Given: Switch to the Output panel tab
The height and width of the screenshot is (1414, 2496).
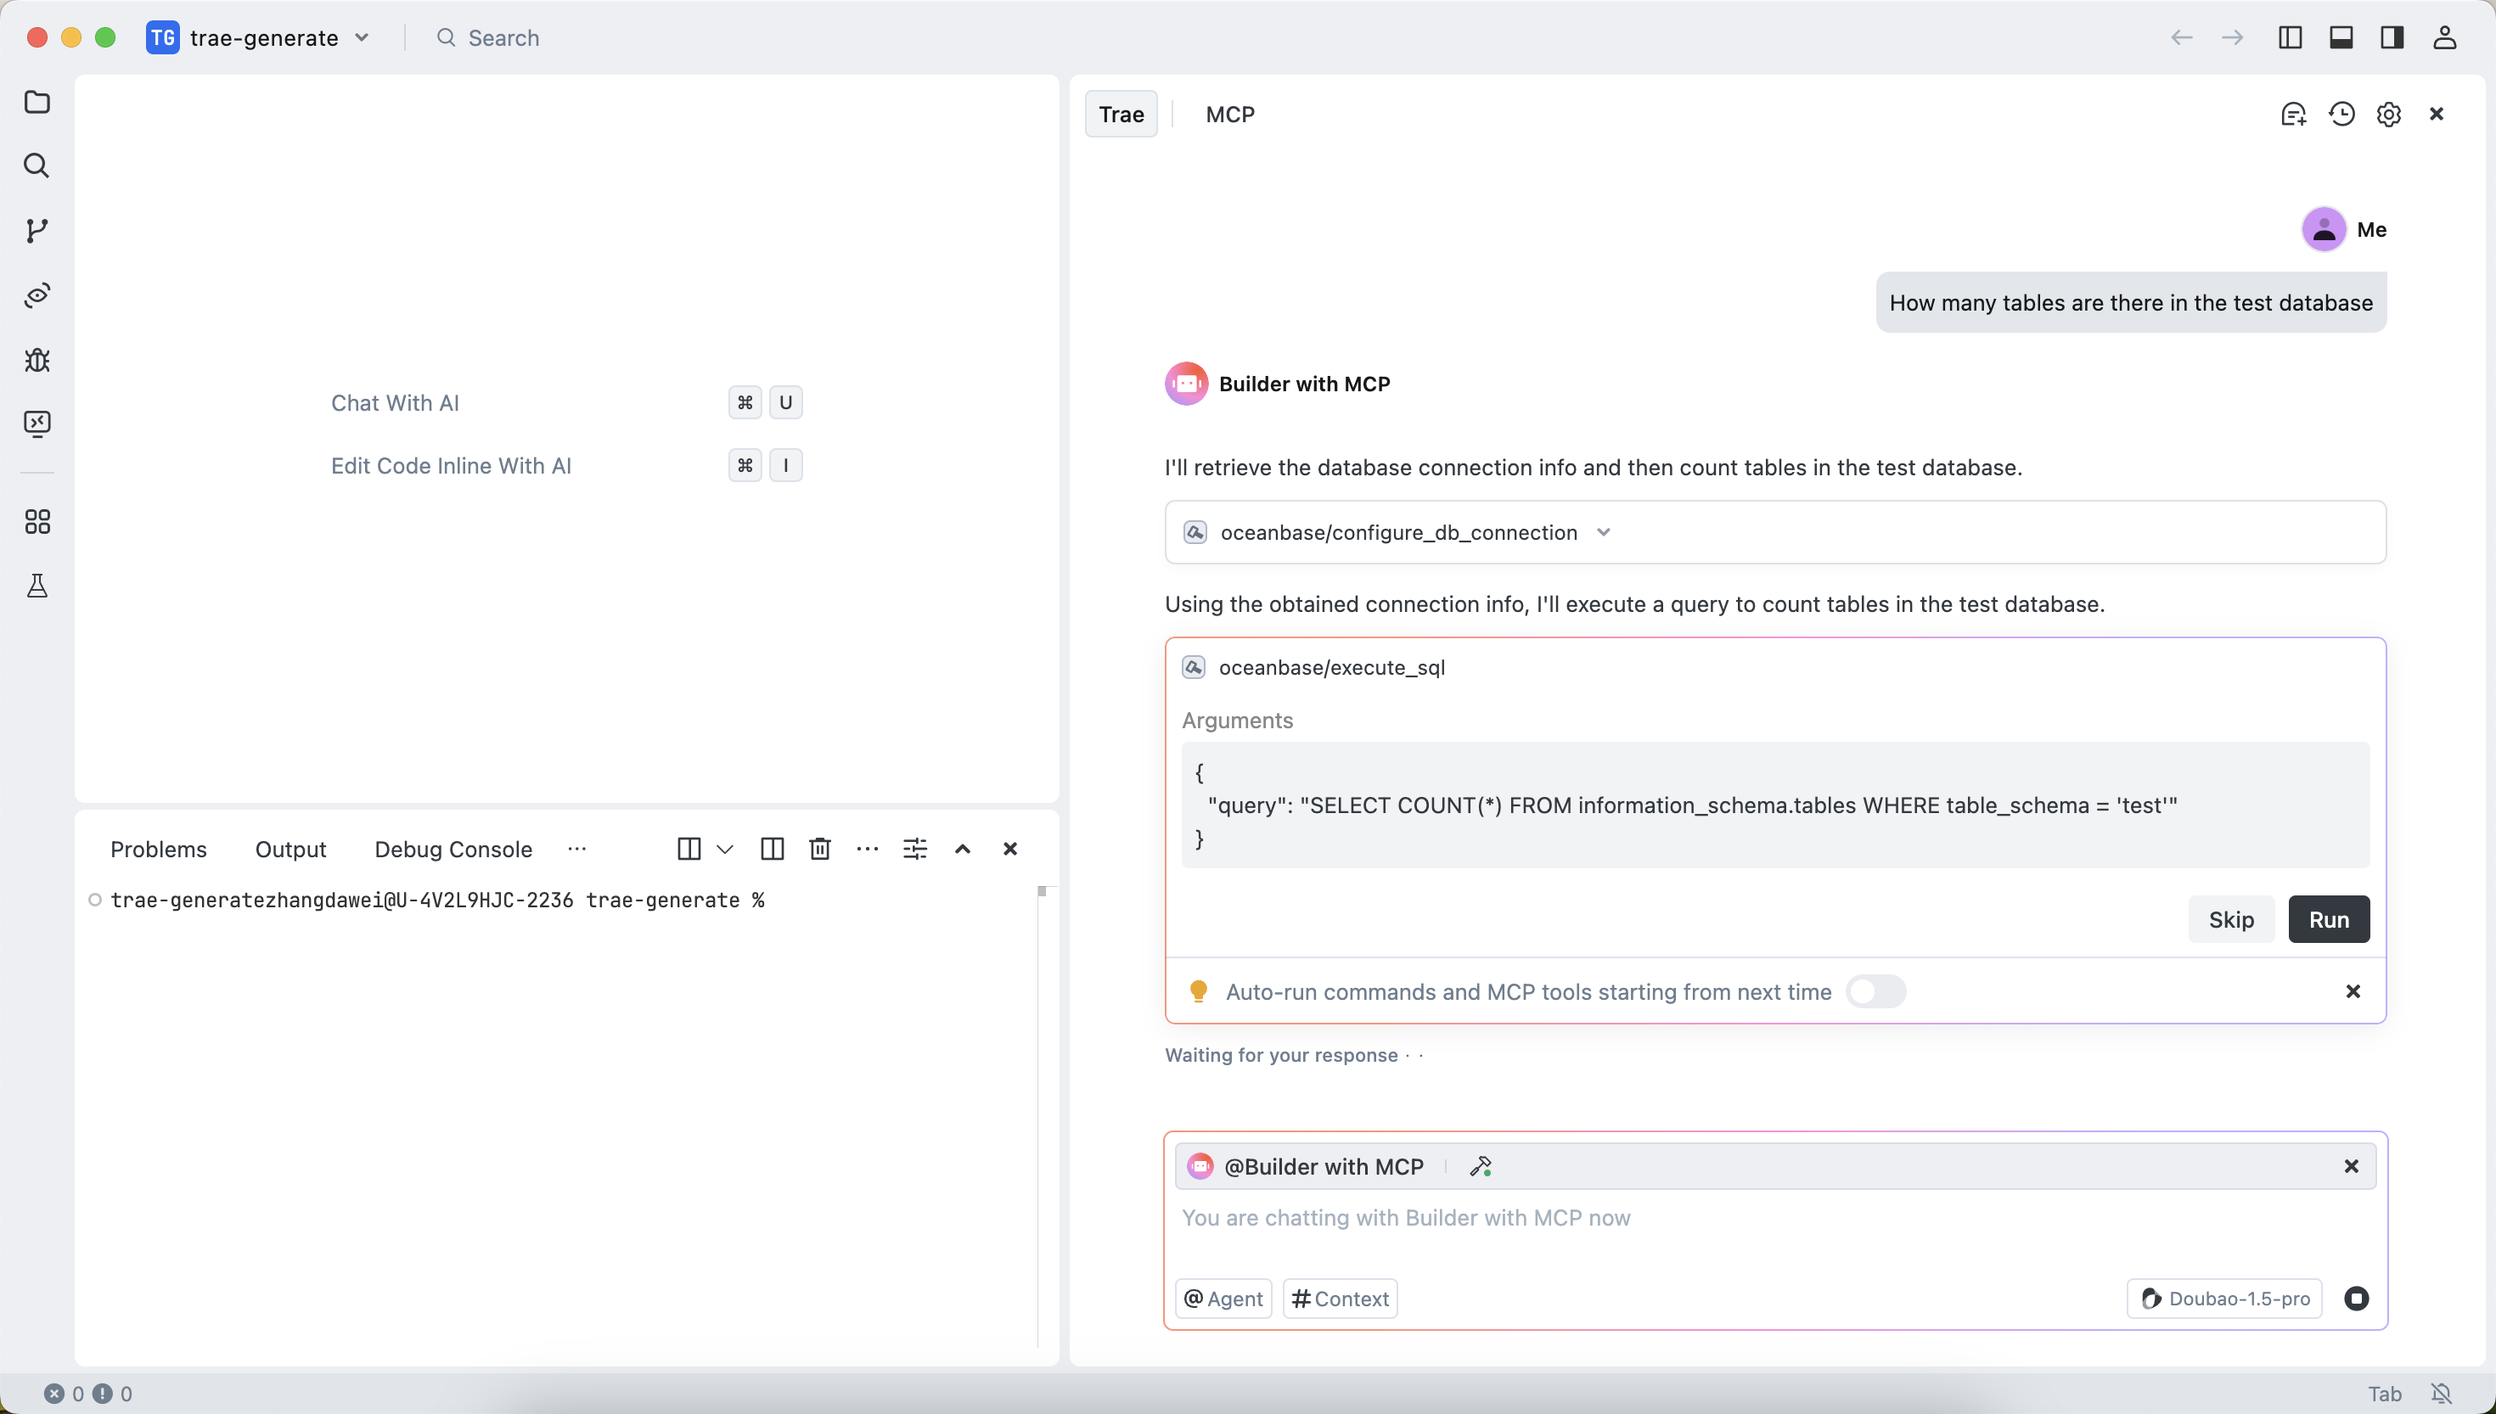Looking at the screenshot, I should [290, 849].
